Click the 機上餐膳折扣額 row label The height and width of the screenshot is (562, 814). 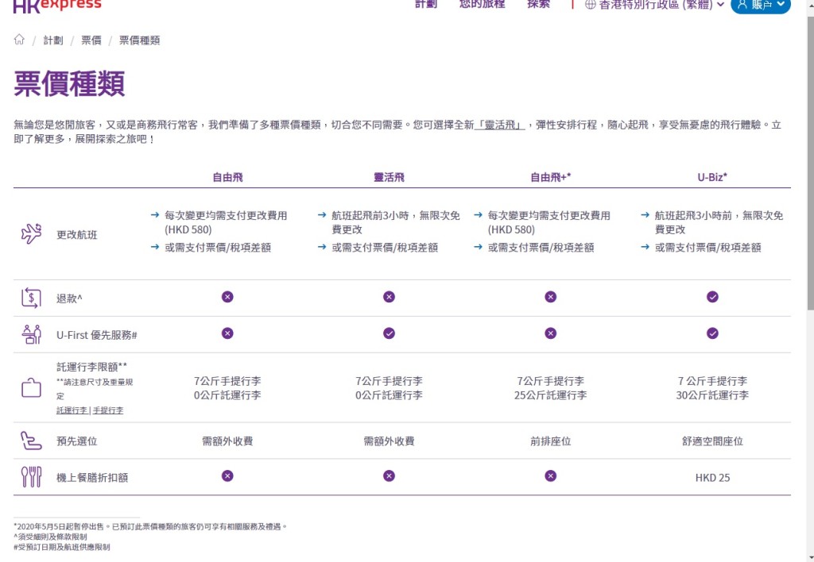[x=92, y=478]
